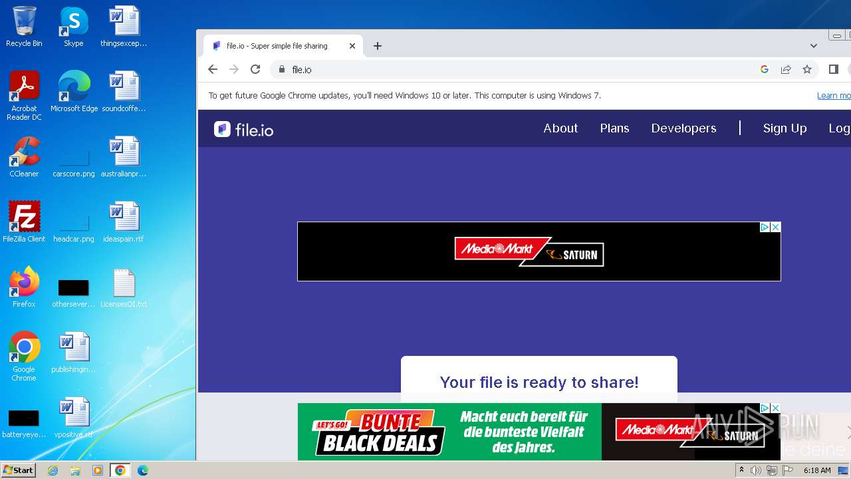The width and height of the screenshot is (851, 479).
Task: Open Action Center flag icon
Action: (787, 470)
